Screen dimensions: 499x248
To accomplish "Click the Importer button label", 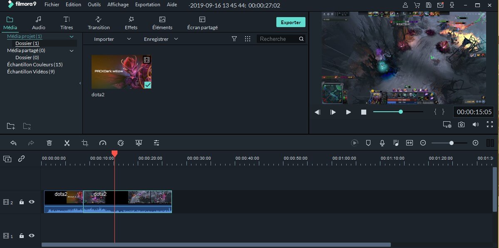I will coord(104,39).
